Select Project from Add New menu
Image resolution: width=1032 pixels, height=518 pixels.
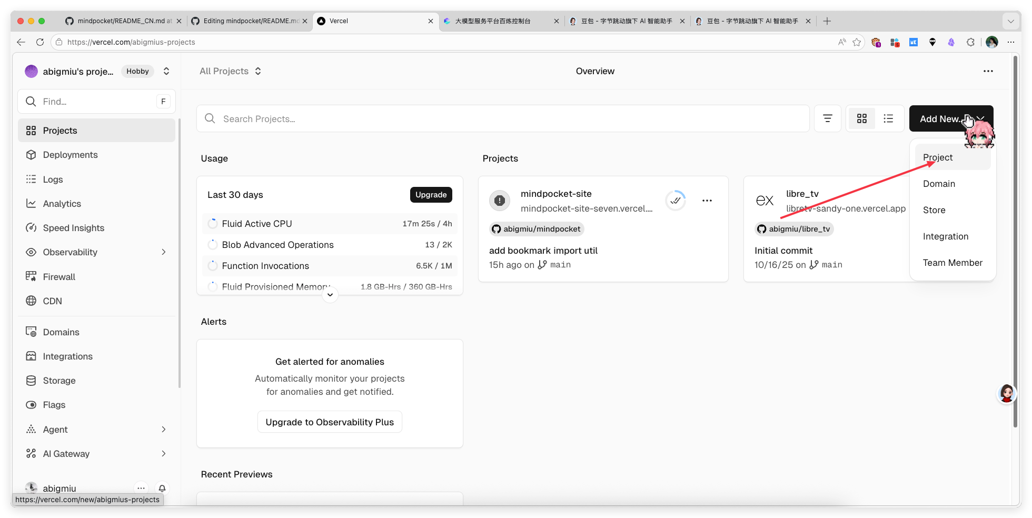pos(937,157)
